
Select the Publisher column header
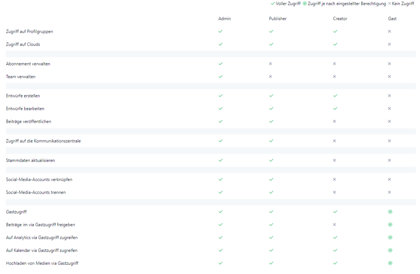click(x=278, y=19)
